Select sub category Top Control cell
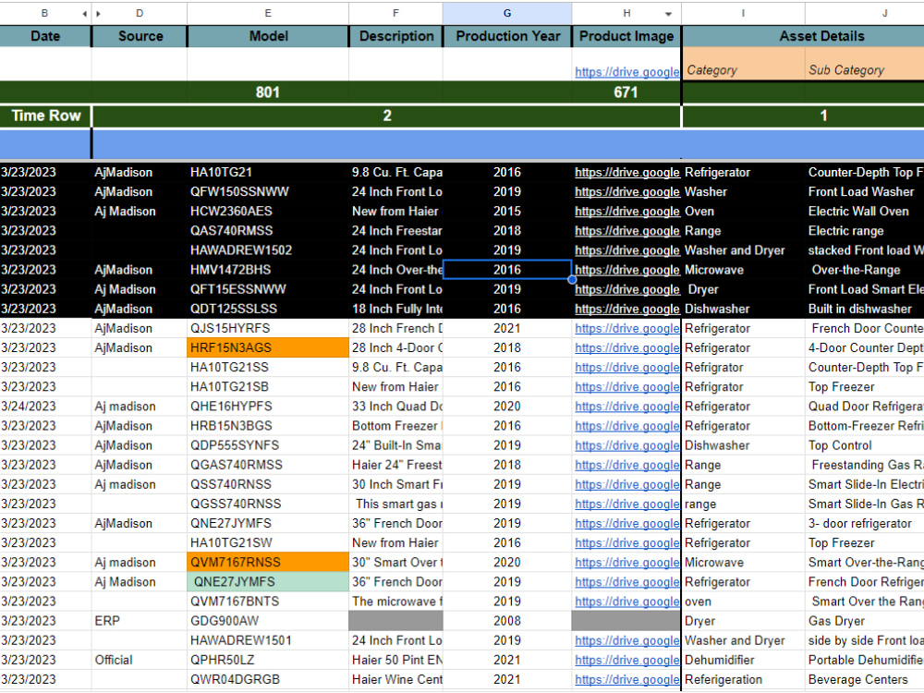The width and height of the screenshot is (924, 693). pos(865,445)
